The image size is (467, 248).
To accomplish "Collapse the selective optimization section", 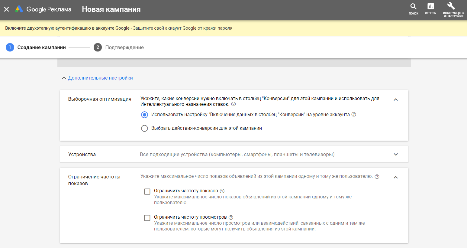I will coord(396,100).
